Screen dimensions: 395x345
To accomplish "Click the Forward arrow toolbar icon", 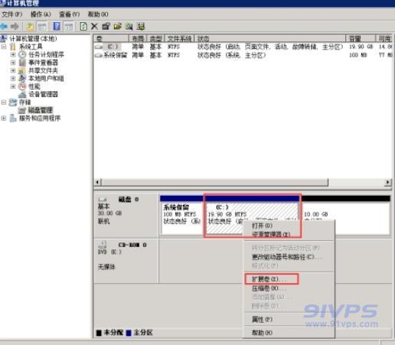I will coord(15,26).
